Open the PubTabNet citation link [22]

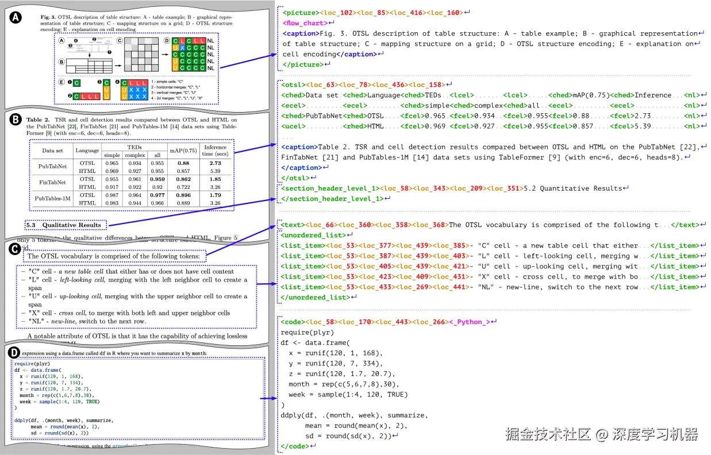[x=72, y=126]
